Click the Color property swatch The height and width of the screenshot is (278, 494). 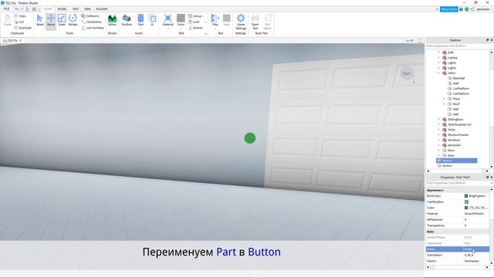pyautogui.click(x=466, y=208)
